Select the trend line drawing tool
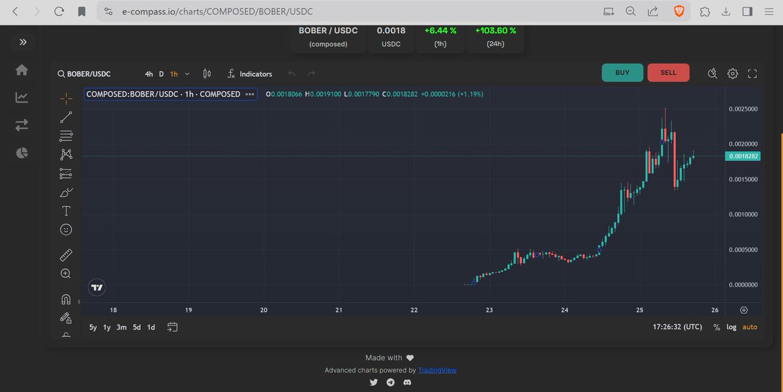Image resolution: width=783 pixels, height=392 pixels. (65, 117)
